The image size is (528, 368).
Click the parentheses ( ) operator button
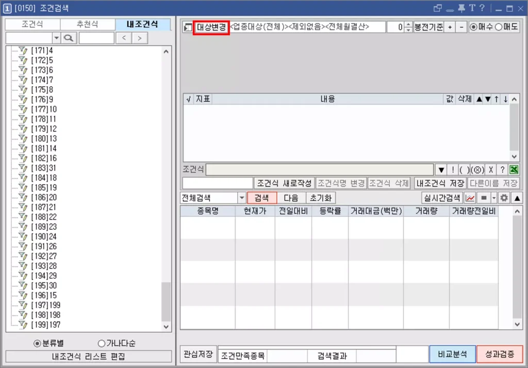click(x=464, y=169)
